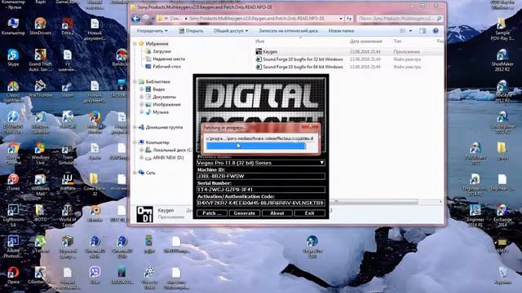Open the Упорядочить dropdown in Explorer toolbar
Image resolution: width=522 pixels, height=293 pixels.
pos(153,31)
